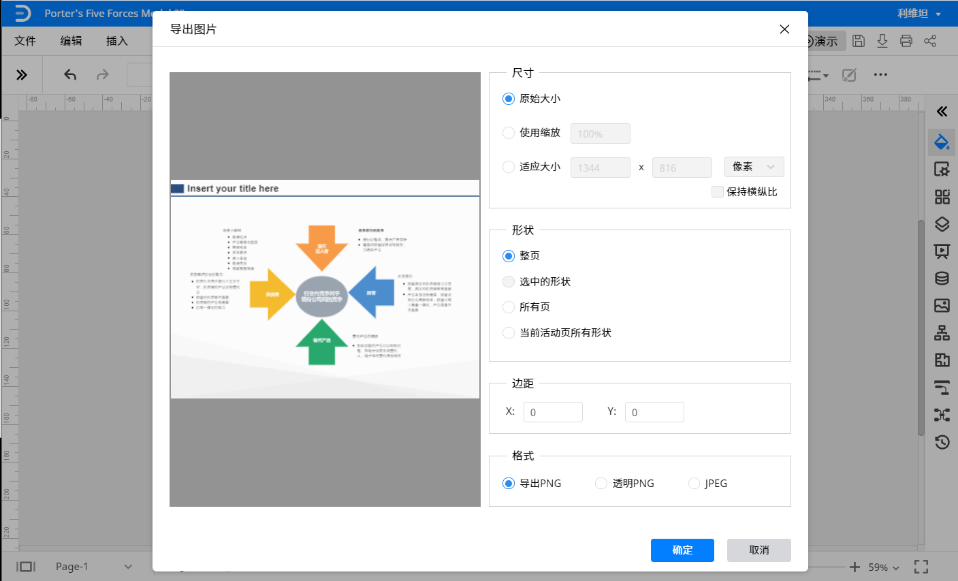Open the Page-1 dropdown
Image resolution: width=958 pixels, height=581 pixels.
tap(94, 567)
